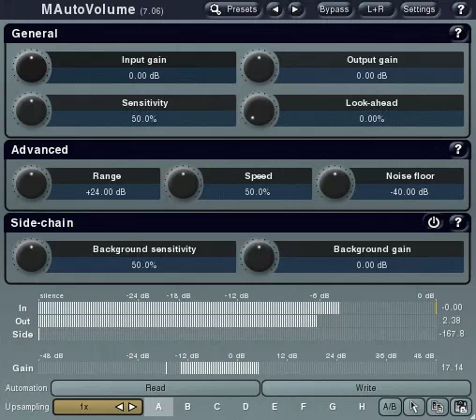Open the L+R channel mode selector

[x=375, y=9]
